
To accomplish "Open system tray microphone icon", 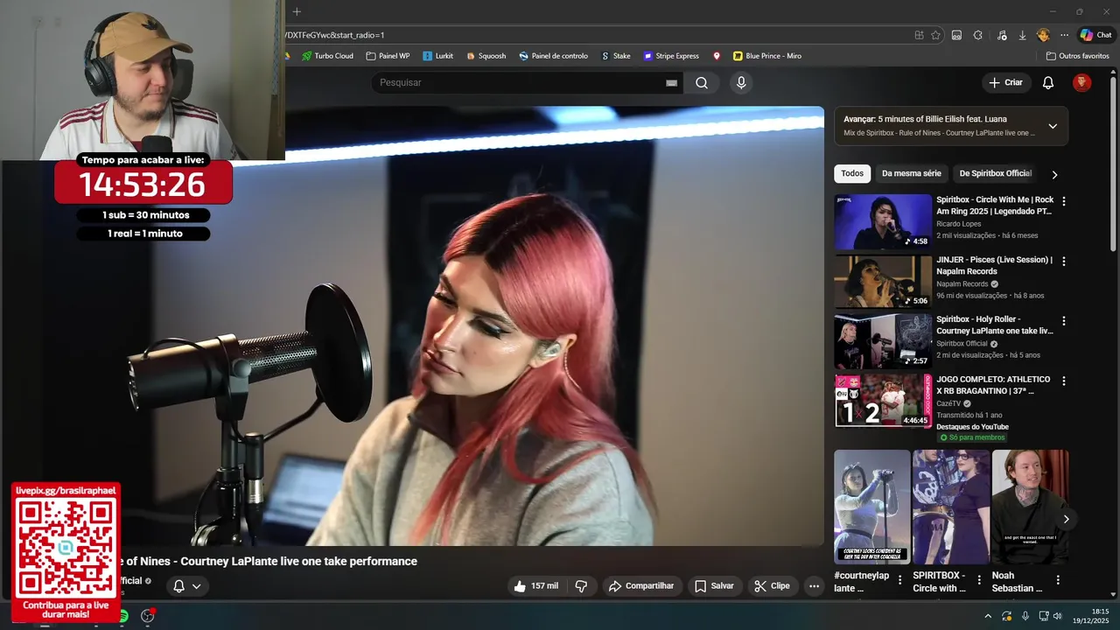I will tap(1025, 616).
